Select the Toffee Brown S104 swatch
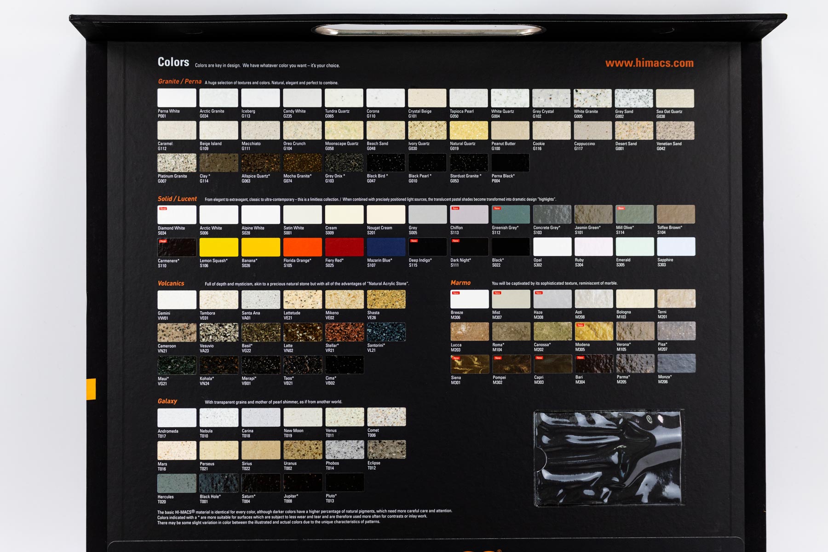Image resolution: width=828 pixels, height=552 pixels. coord(676,214)
